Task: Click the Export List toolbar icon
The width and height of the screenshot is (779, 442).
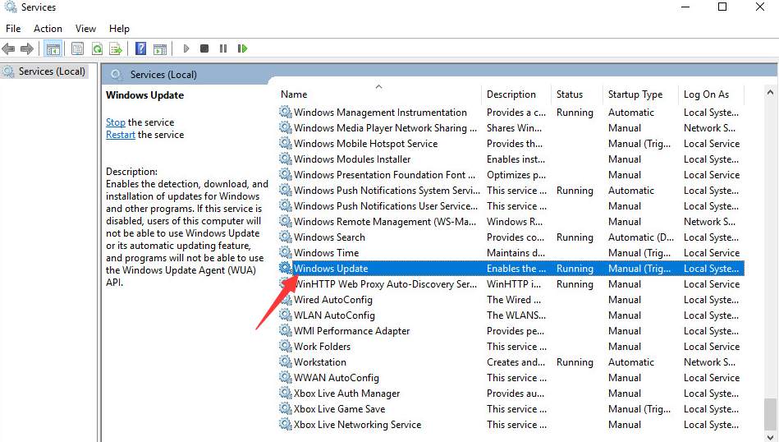Action: (116, 48)
